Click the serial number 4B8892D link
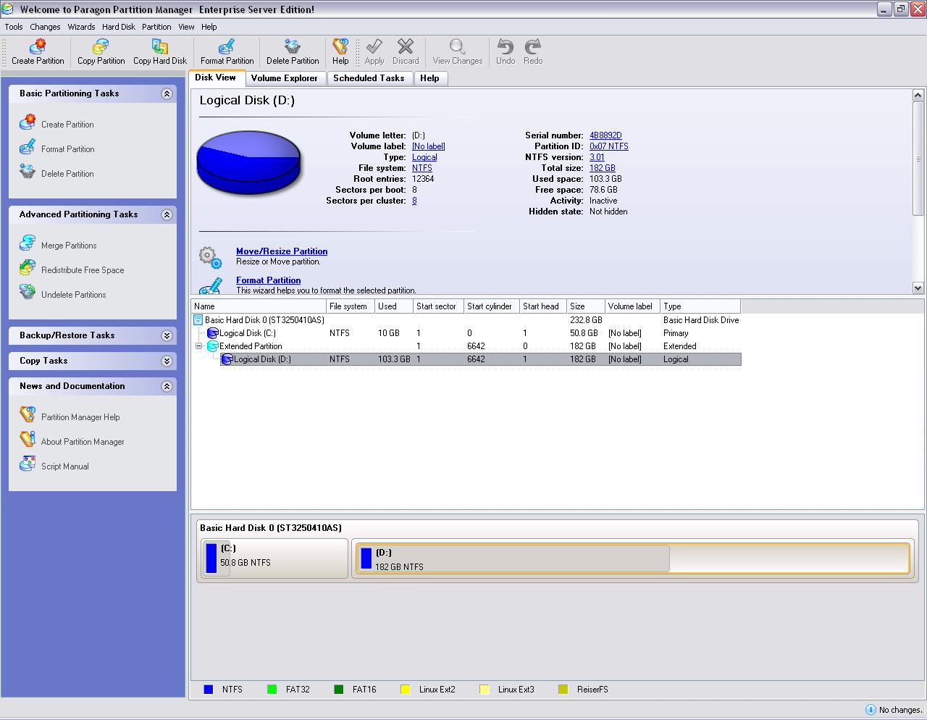The height and width of the screenshot is (720, 927). [x=605, y=135]
